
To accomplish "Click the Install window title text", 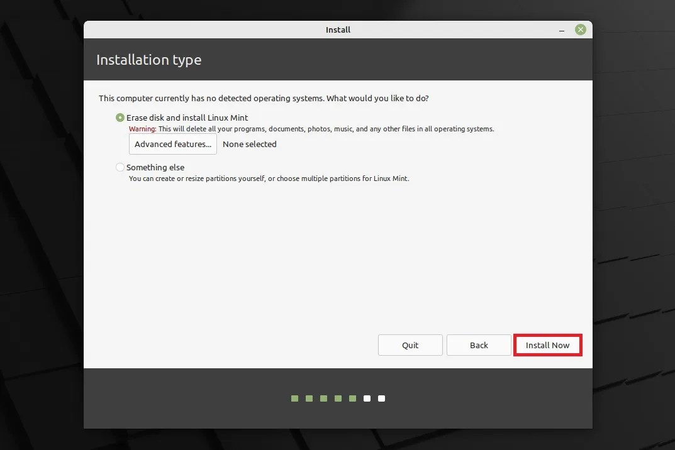I will pos(338,30).
